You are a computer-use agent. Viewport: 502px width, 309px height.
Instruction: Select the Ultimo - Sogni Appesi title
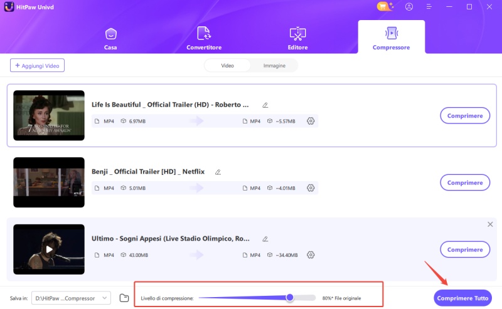[x=170, y=238]
